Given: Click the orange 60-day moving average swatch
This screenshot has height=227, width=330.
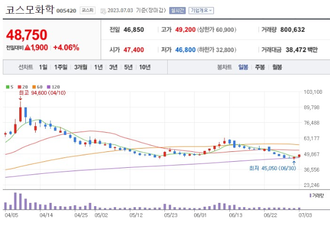Looking at the screenshot, I should (34, 87).
